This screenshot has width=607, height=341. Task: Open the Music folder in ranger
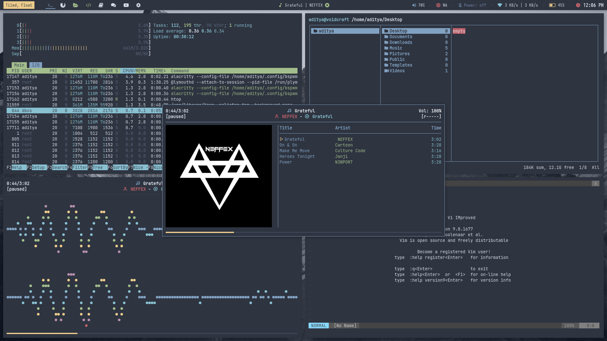(396, 48)
